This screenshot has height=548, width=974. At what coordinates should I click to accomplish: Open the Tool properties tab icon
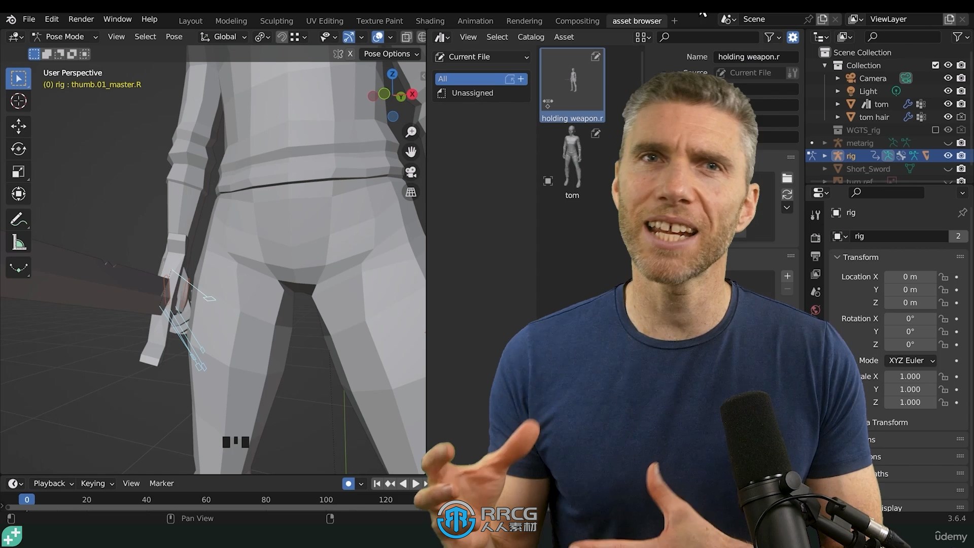pyautogui.click(x=815, y=215)
